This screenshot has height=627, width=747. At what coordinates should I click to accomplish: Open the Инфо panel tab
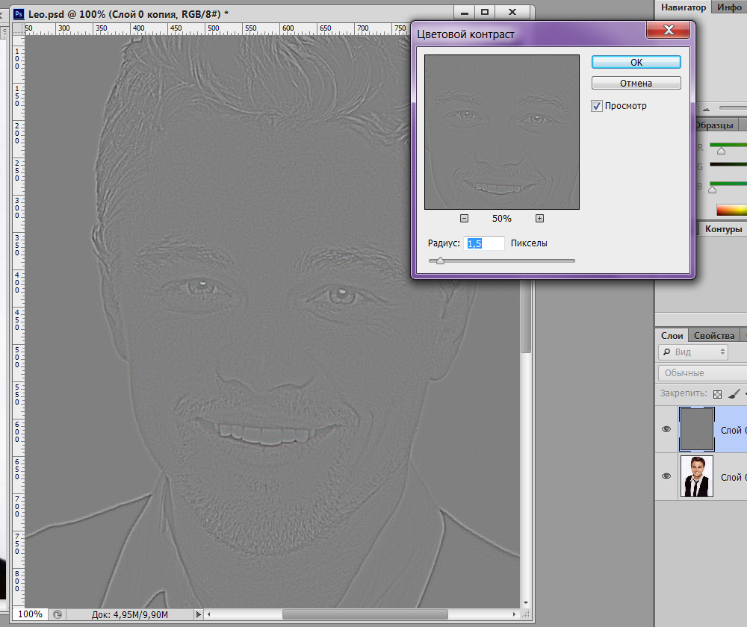pos(728,7)
